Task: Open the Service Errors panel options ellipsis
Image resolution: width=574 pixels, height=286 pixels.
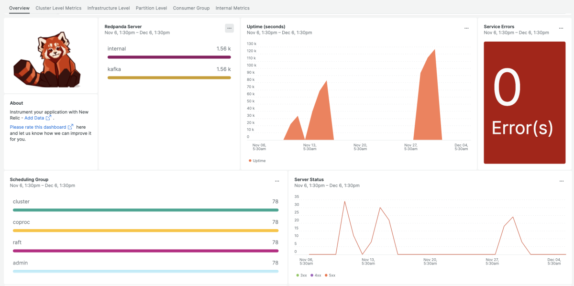Action: click(561, 28)
